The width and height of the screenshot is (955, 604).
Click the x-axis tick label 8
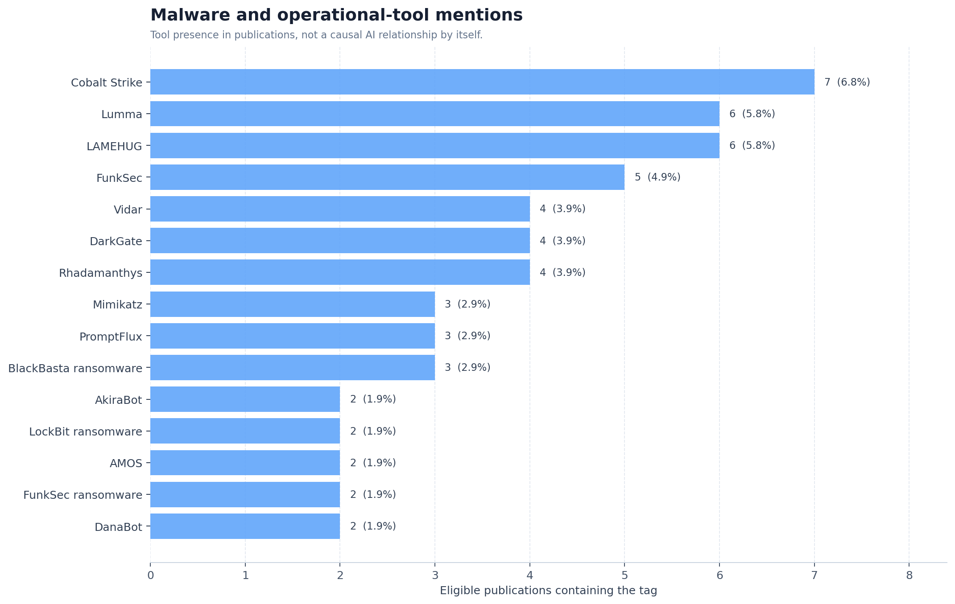click(x=909, y=575)
